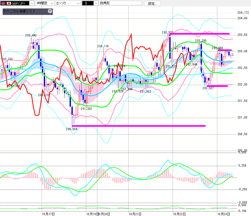
Task: Expand the テクニカル指標リスト panel via its square icon
Action: pyautogui.click(x=50, y=11)
